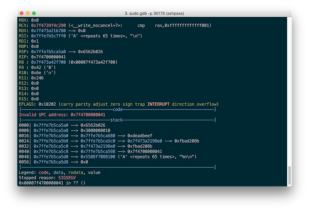Click the R15 register label
This screenshot has height=211, width=309.
coord(24,99)
